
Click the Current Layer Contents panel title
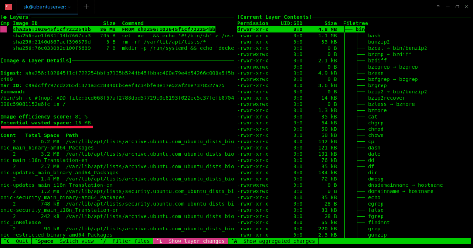[x=275, y=17]
